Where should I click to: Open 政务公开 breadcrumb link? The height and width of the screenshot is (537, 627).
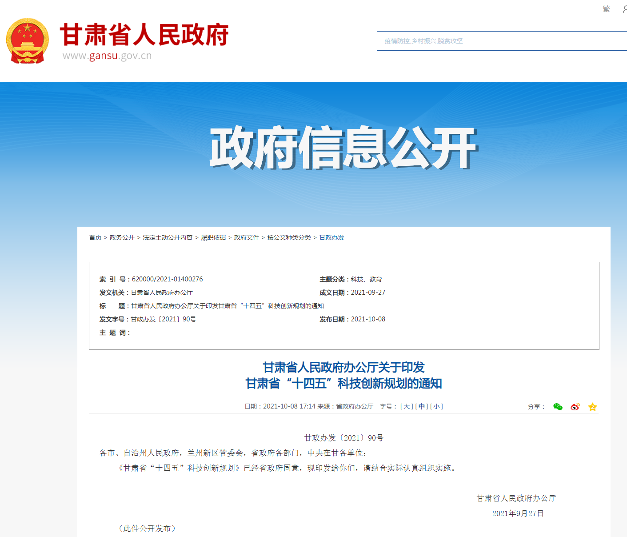click(122, 237)
